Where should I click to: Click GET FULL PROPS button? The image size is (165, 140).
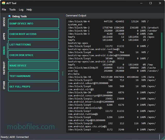pos(34,87)
